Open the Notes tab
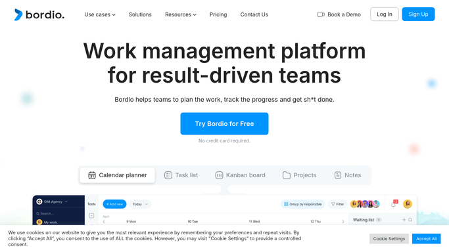Viewport: 449px width, 252px height. 348,175
